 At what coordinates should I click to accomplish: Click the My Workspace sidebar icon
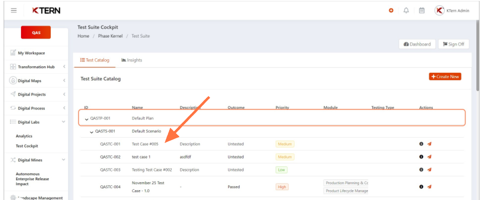[x=13, y=53]
